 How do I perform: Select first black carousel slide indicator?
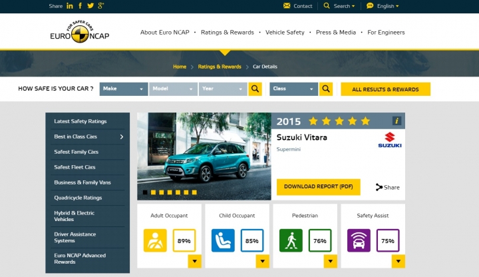[145, 192]
